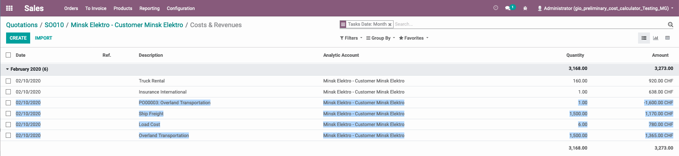Check the Truck Rental row checkbox
Viewport: 679px width, 156px height.
(x=8, y=81)
